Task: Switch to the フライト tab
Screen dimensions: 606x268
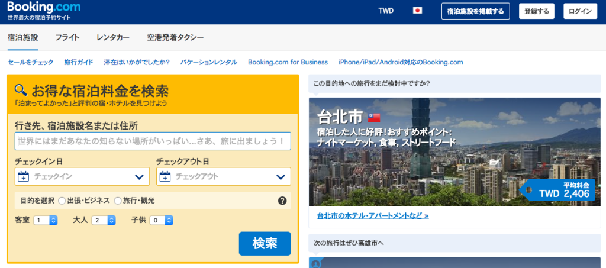Action: point(67,37)
